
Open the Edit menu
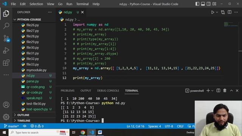click(x=23, y=4)
